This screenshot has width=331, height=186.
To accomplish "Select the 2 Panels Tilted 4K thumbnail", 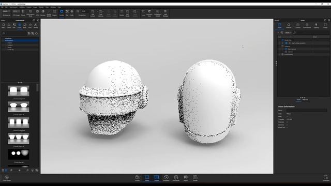I will coord(19,107).
